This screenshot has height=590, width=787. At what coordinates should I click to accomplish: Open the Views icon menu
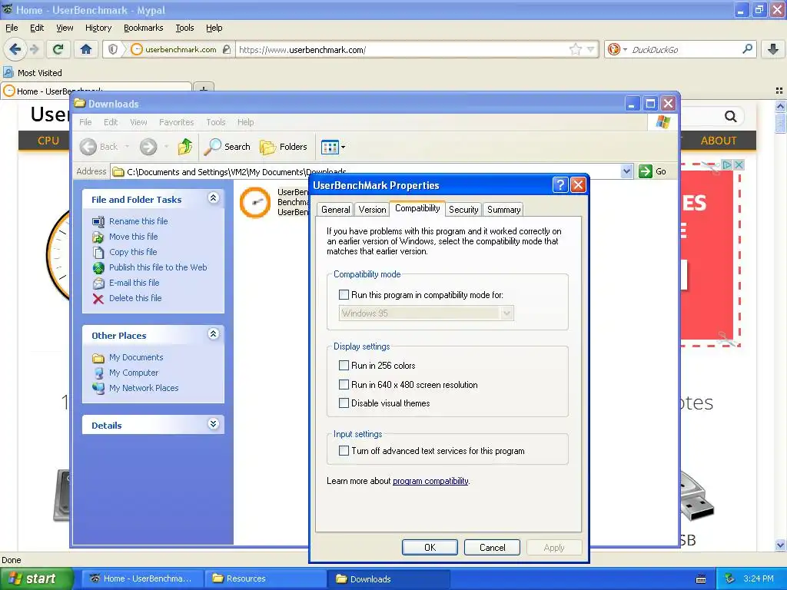pyautogui.click(x=333, y=147)
